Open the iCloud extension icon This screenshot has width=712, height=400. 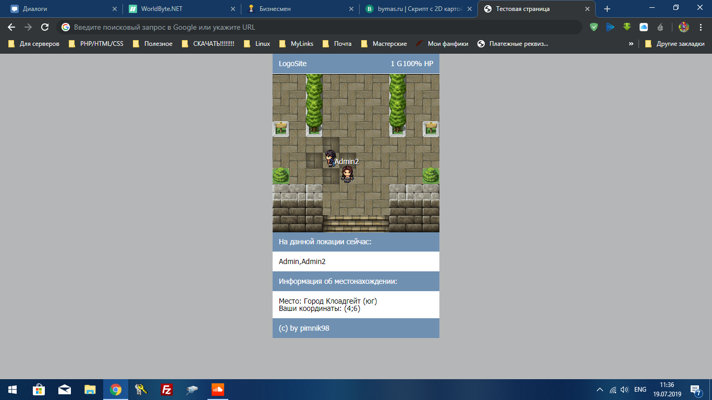[x=644, y=27]
